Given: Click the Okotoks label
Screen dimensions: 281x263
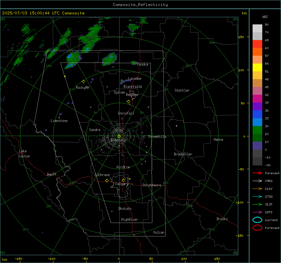Looking at the screenshot, I should tap(125, 209).
